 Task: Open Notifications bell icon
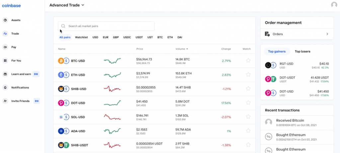tap(5, 87)
